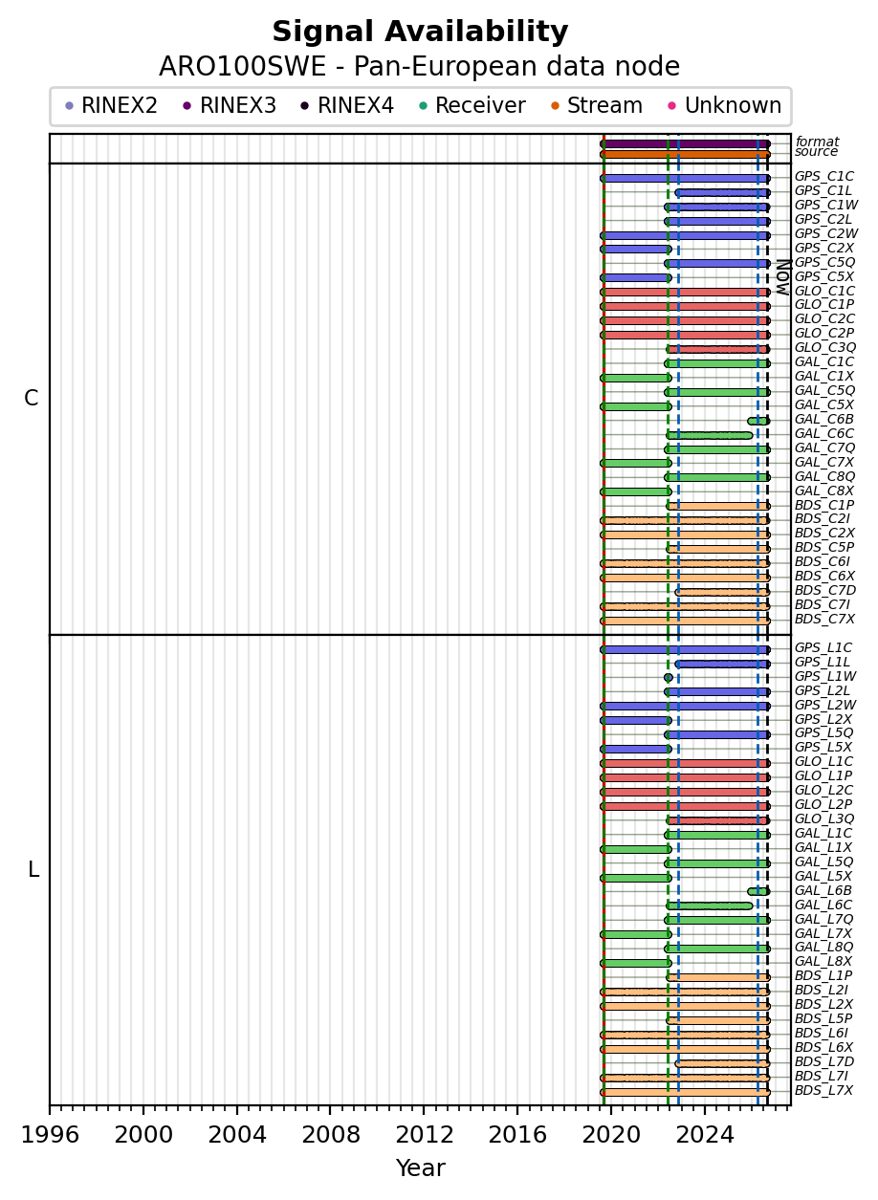878x1200 pixels.
Task: Click the purple bar in the format row
Action: click(x=685, y=143)
